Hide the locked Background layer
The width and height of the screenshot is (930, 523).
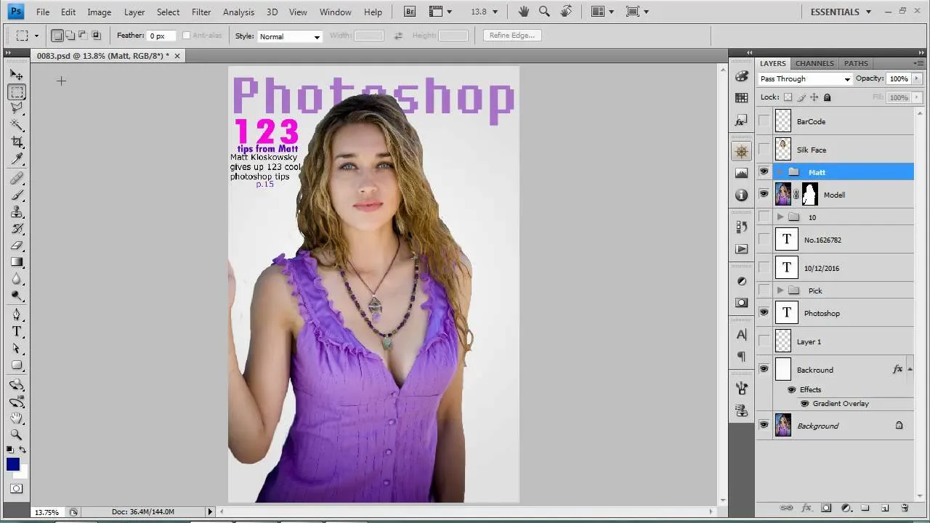[x=764, y=426]
